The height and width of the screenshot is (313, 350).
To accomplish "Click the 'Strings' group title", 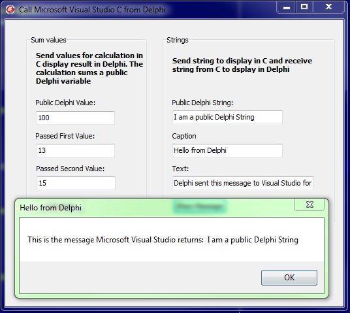I will [x=178, y=40].
